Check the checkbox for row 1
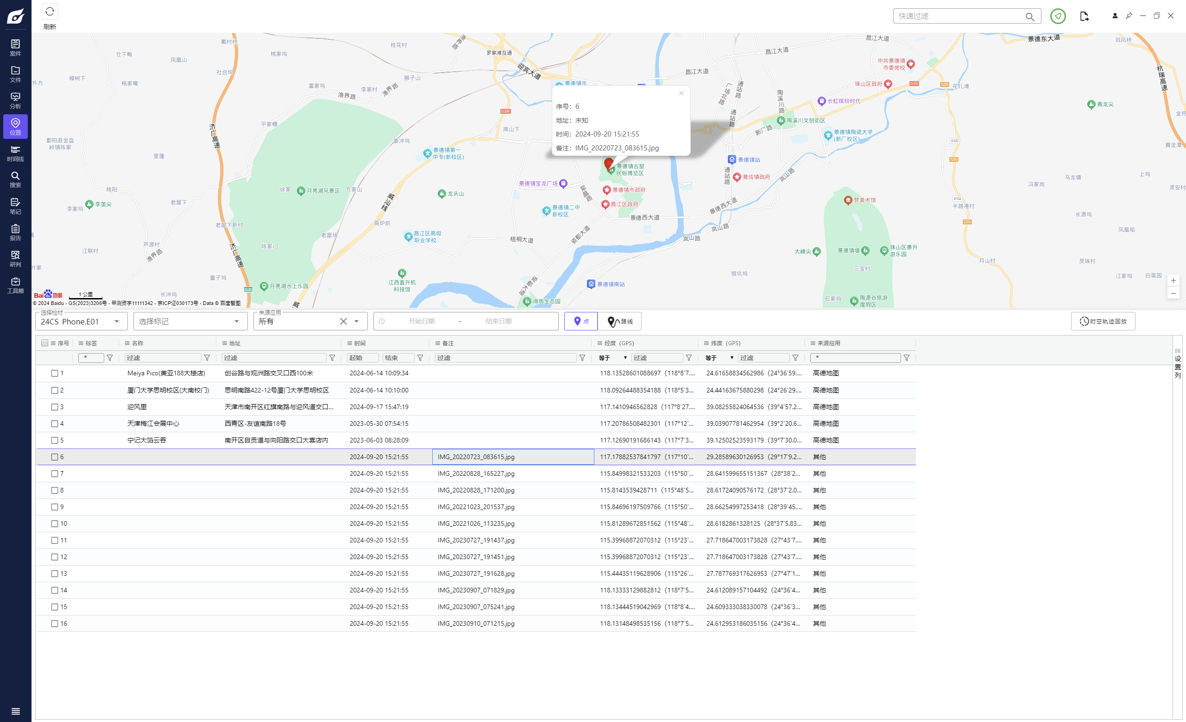Screen dimensions: 1186x722 coord(54,373)
